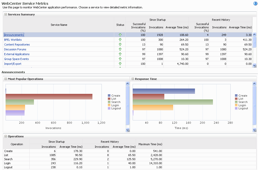Open the Group Space Events service link
The height and width of the screenshot is (170, 258).
pos(16,59)
